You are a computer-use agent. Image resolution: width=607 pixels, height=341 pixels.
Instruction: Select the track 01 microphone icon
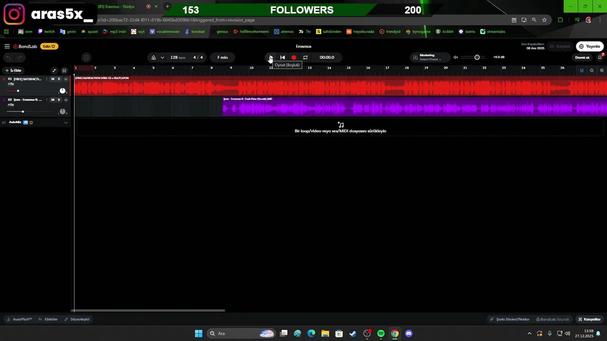point(4,79)
